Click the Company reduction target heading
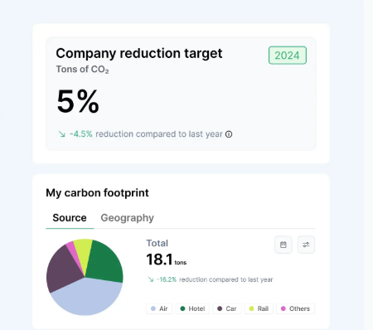Viewport: 373px width, 330px height. click(139, 53)
